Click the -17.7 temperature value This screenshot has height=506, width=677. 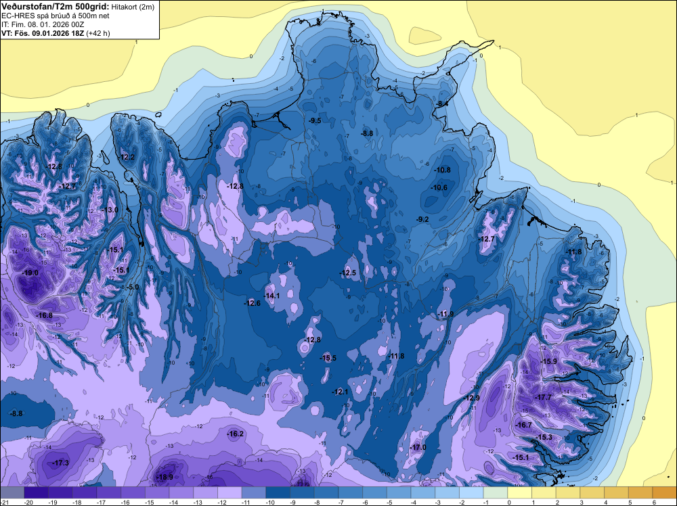point(544,397)
